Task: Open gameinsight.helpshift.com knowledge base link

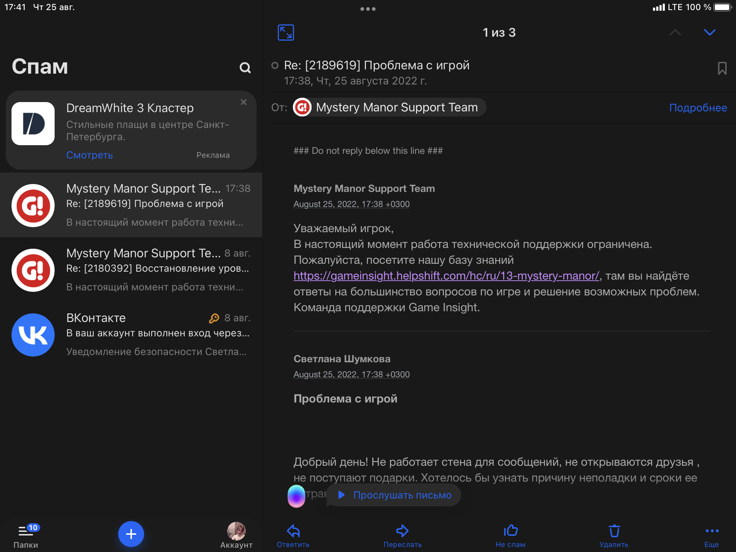Action: point(446,276)
